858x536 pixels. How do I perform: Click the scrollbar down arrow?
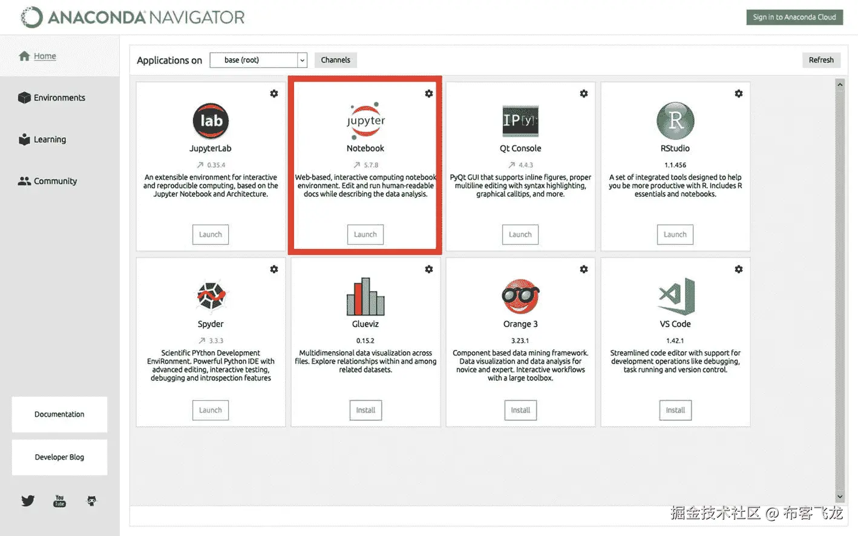coord(840,497)
